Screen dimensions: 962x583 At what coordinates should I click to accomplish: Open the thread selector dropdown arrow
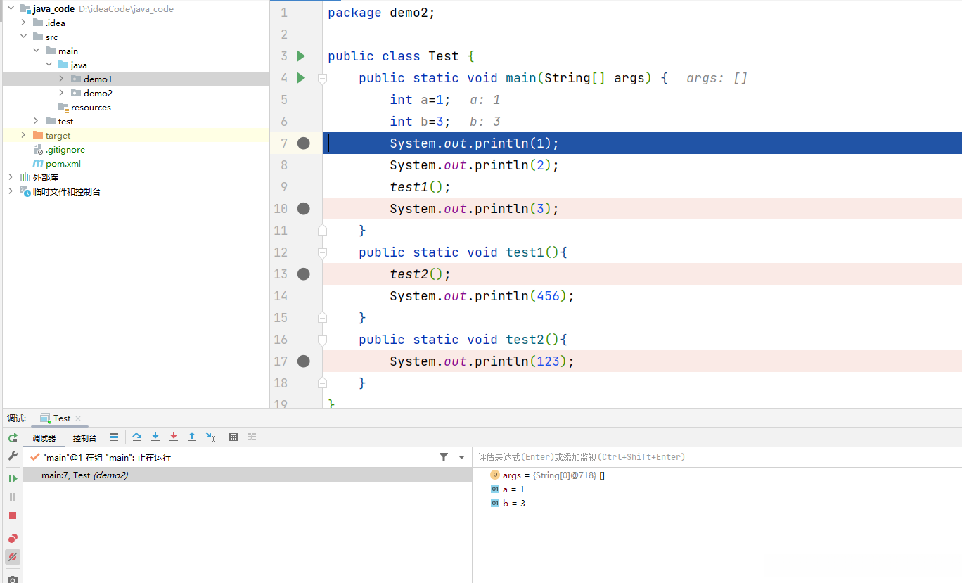pos(461,457)
